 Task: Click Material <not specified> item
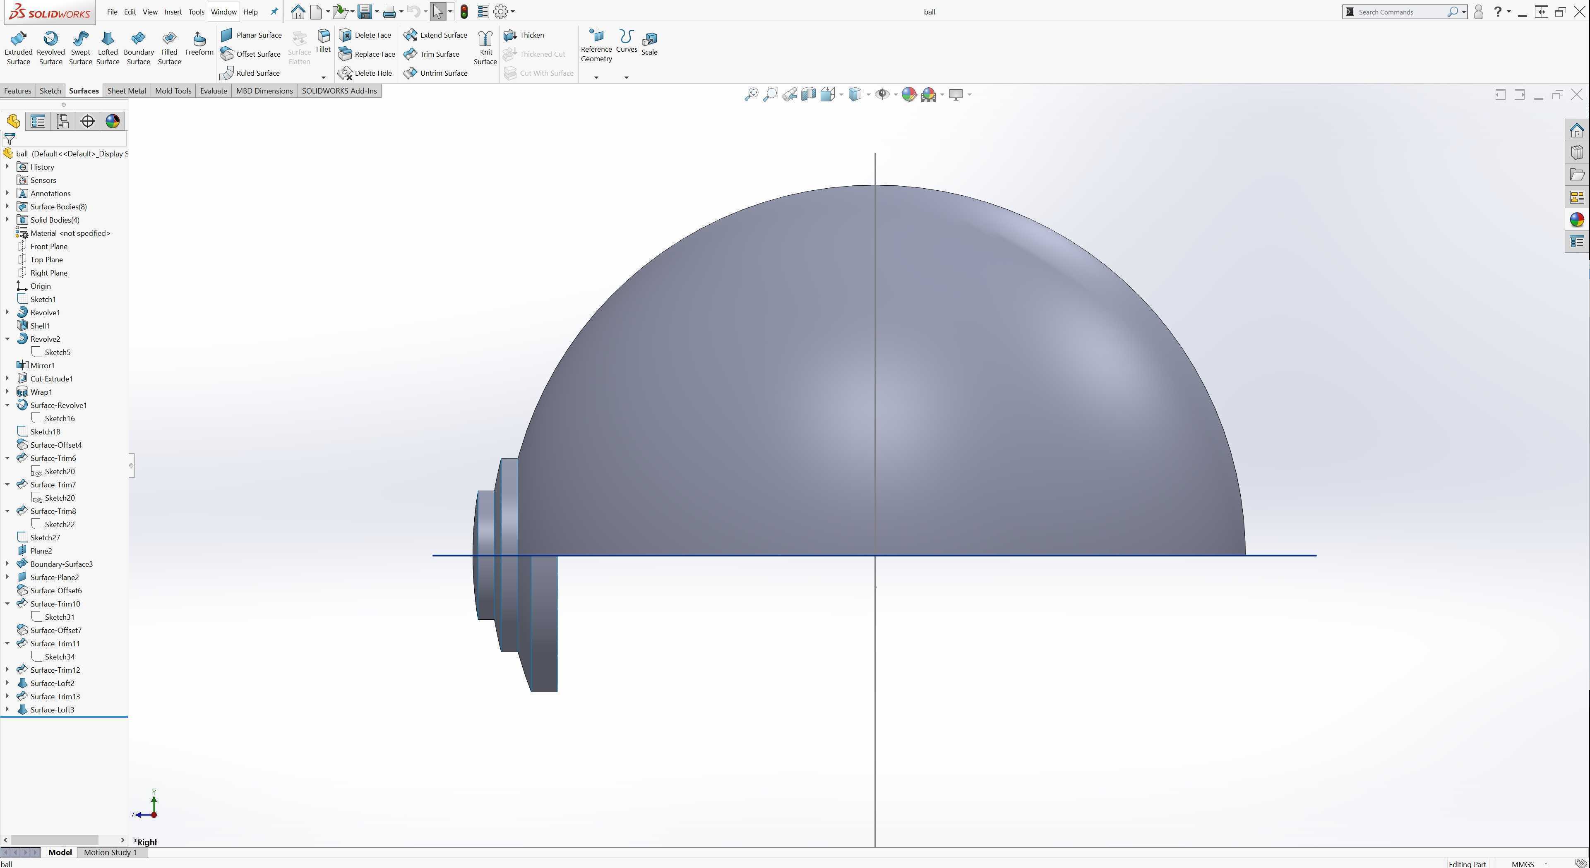pos(70,233)
